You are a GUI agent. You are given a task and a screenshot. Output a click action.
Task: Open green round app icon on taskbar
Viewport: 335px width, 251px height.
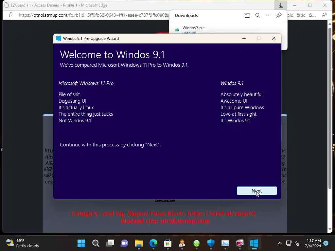point(197,243)
